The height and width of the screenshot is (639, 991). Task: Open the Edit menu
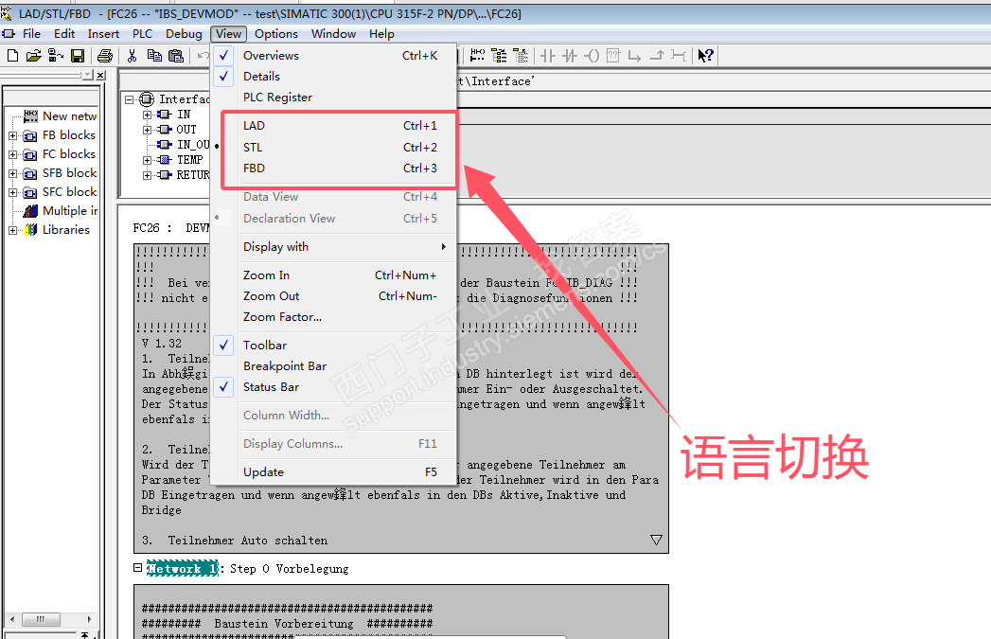[x=64, y=34]
